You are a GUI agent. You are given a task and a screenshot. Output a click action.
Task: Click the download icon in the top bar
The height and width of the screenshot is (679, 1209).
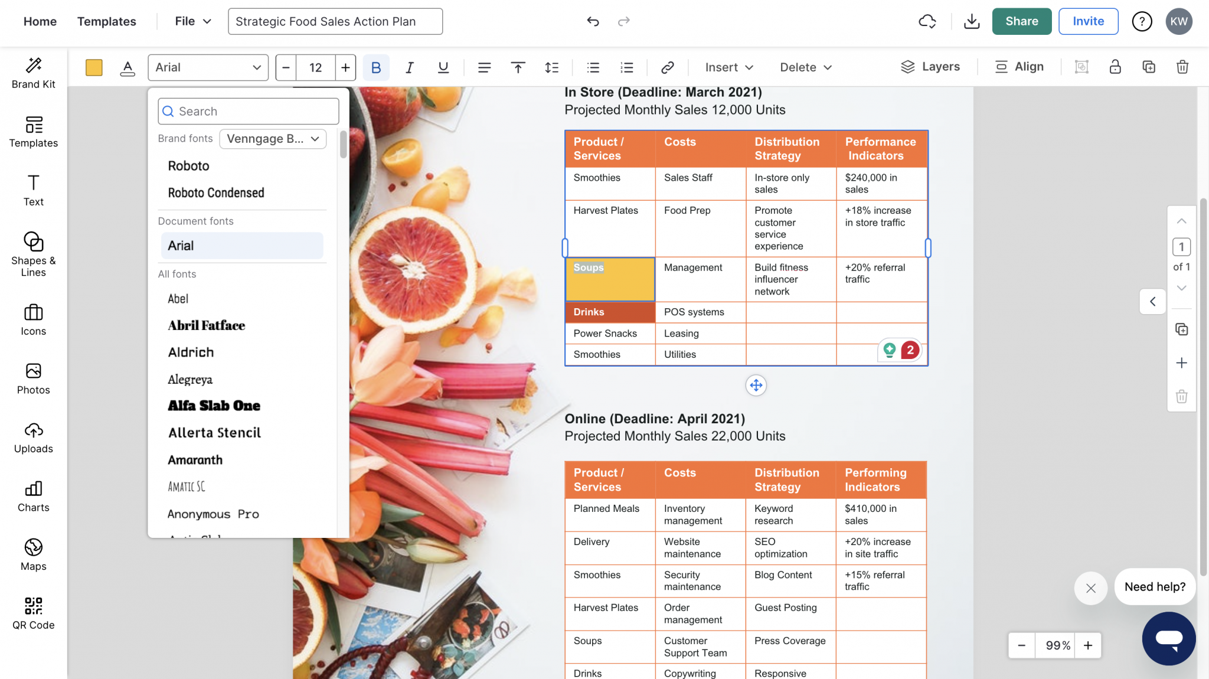coord(971,21)
